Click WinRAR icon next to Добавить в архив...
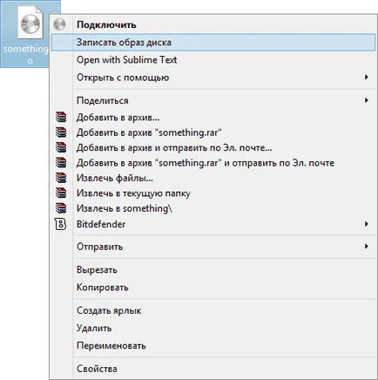The width and height of the screenshot is (378, 380). (x=61, y=118)
